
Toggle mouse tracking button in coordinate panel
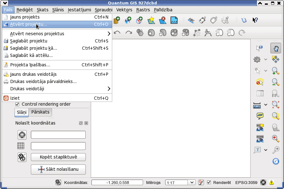[22, 157]
